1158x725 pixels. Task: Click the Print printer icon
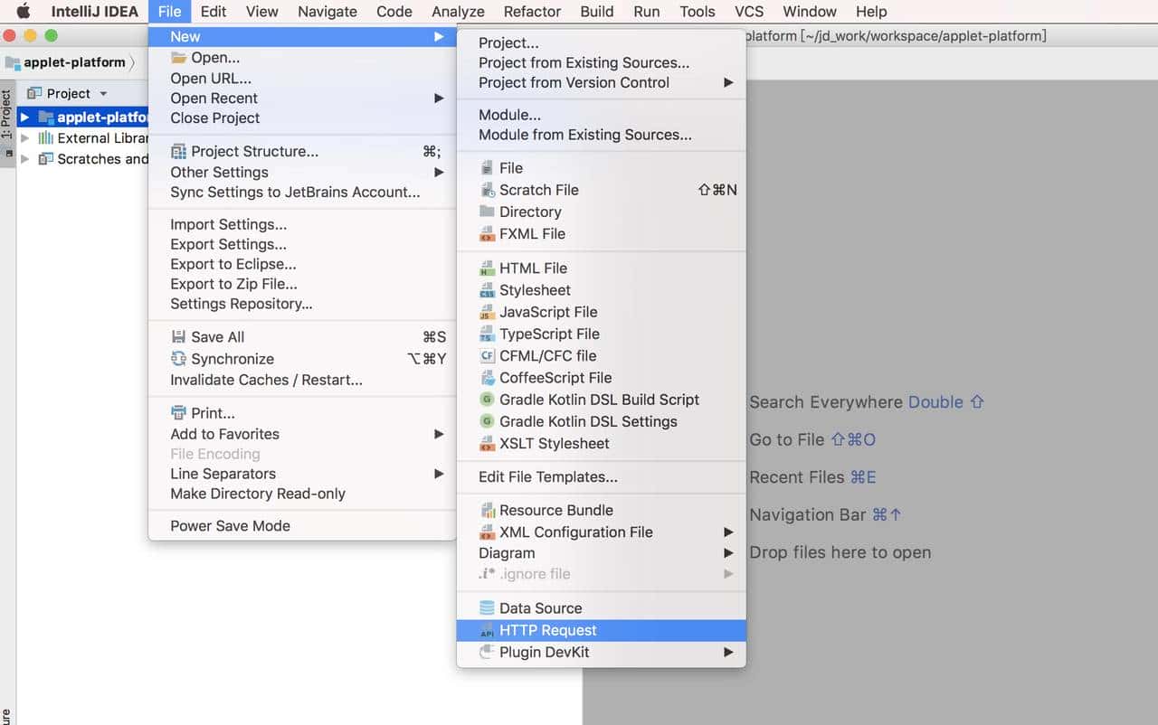point(178,413)
